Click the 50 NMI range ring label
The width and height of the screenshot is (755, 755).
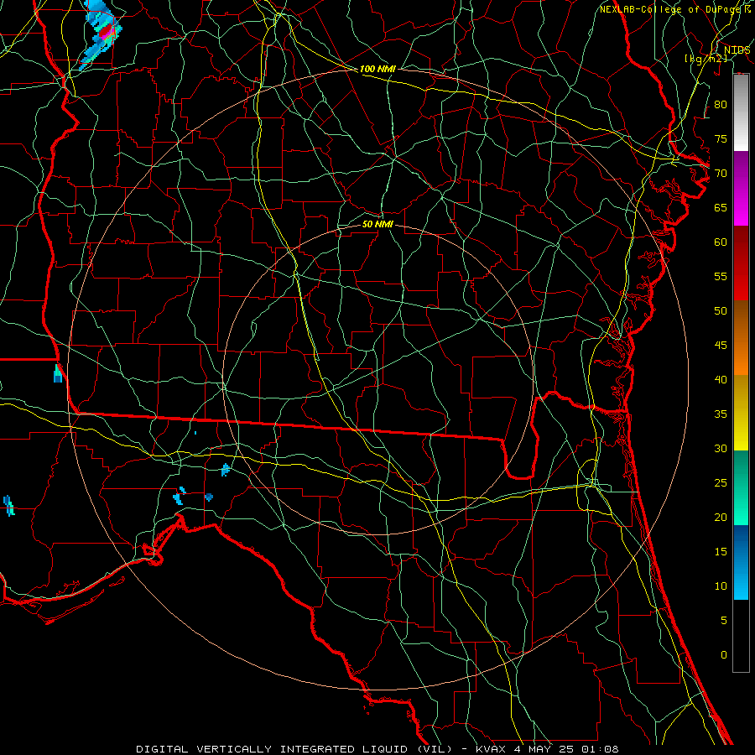point(378,224)
